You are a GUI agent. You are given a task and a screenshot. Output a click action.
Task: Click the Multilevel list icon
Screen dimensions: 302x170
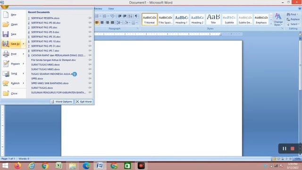(113, 16)
